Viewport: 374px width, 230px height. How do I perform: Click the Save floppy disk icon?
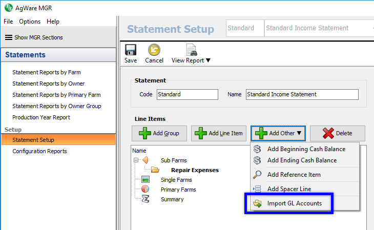tap(131, 50)
